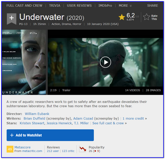The width and height of the screenshot is (165, 159).
Task: Click the yellow rating star icon
Action: [x=122, y=17]
